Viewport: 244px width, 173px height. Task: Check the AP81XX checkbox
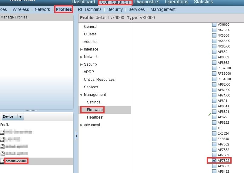pos(214,90)
